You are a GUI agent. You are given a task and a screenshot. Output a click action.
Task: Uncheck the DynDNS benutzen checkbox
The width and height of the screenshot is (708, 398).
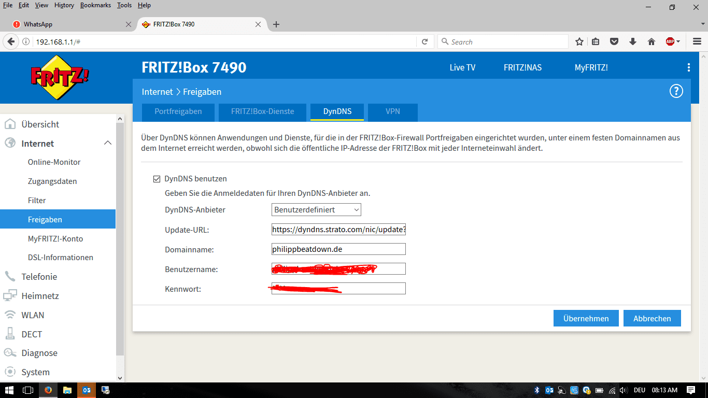tap(157, 179)
